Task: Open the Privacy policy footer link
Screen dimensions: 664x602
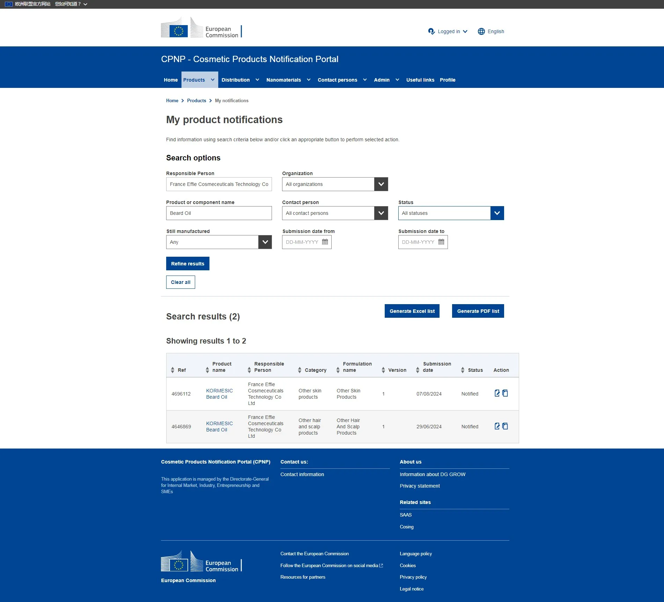Action: pos(413,577)
